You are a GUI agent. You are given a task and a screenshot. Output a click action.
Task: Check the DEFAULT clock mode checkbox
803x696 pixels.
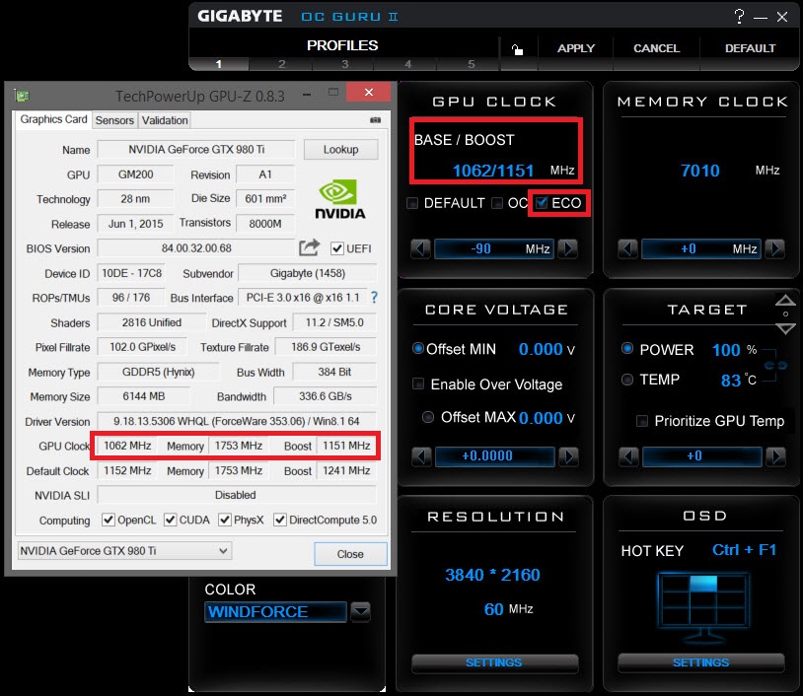(x=412, y=203)
